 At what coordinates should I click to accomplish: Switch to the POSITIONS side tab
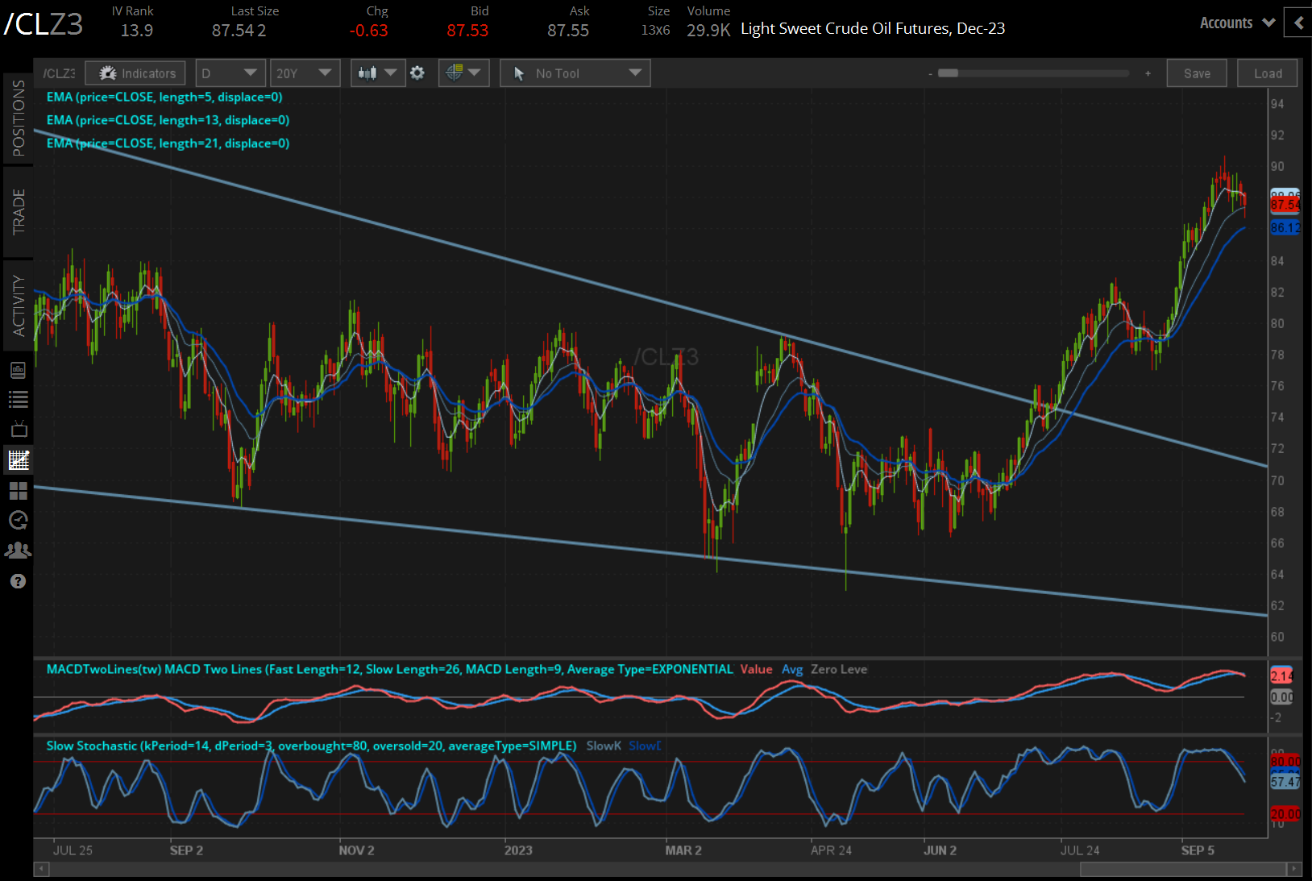point(18,118)
